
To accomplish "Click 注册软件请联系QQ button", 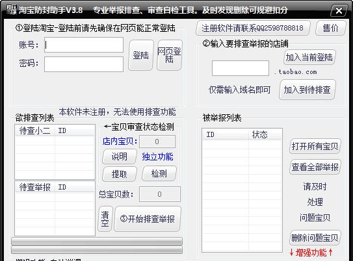I will click(x=253, y=29).
